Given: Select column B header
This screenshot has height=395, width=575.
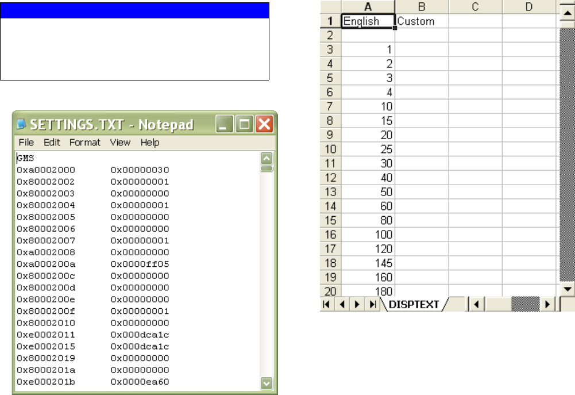Looking at the screenshot, I should coord(422,6).
